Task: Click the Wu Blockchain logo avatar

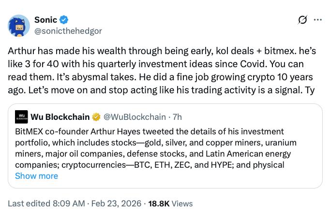Action: point(21,117)
